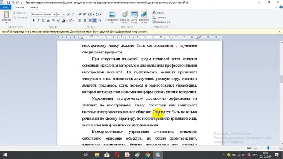283x159 pixels.
Task: Toggle superscript formatting
Action: coord(58,21)
